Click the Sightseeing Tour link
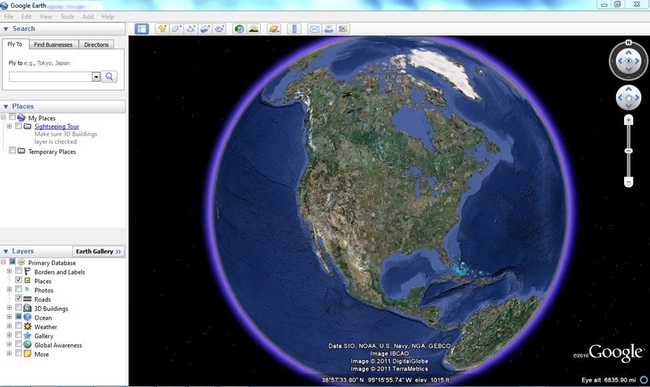Image resolution: width=650 pixels, height=387 pixels. (57, 127)
